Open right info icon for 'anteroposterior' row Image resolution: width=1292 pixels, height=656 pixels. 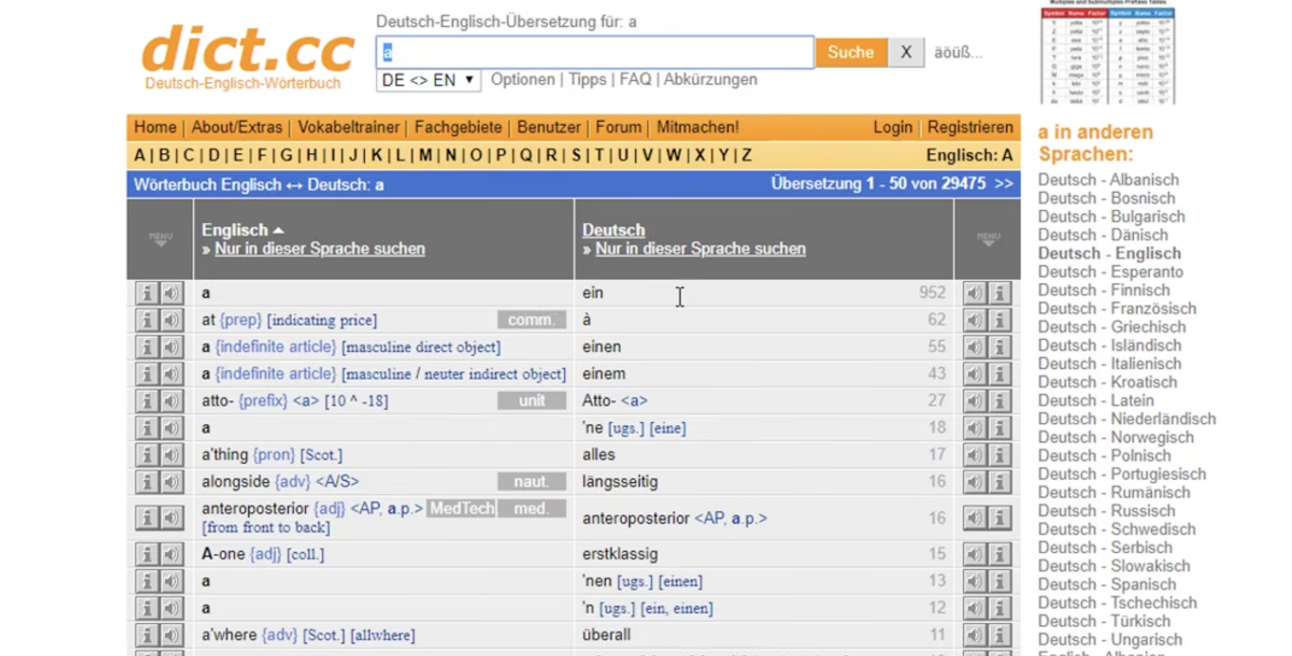point(999,518)
